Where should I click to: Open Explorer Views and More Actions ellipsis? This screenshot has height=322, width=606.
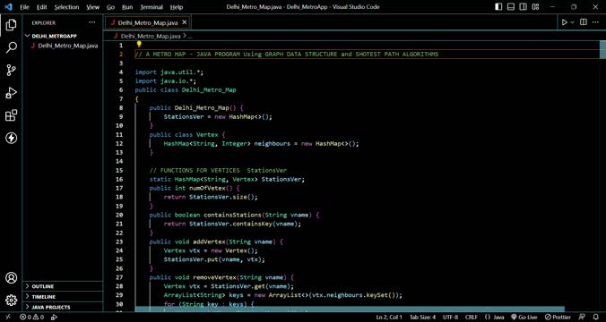(92, 22)
